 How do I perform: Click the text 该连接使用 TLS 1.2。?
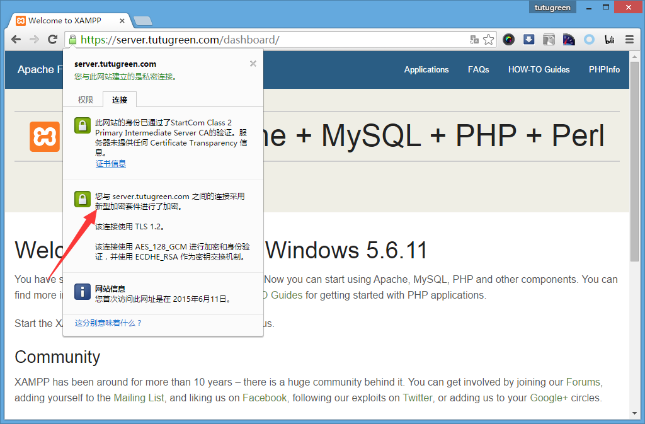130,227
